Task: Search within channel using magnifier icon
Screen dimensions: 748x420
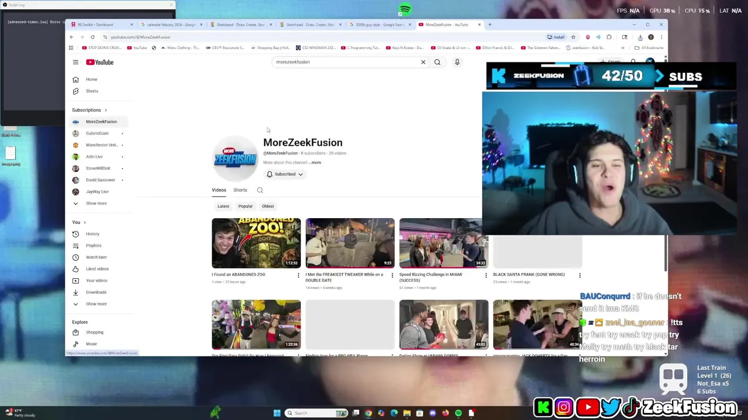Action: (x=260, y=190)
